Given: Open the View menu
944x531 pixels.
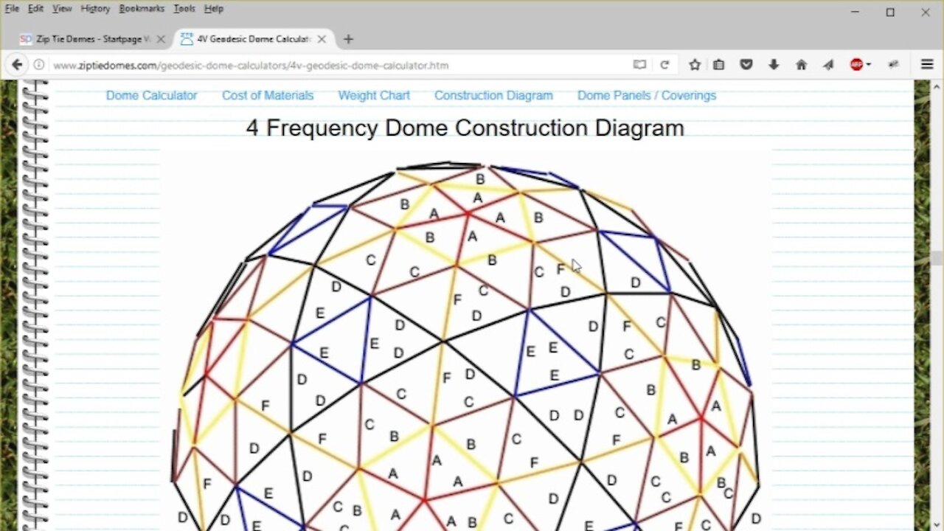Looking at the screenshot, I should click(62, 9).
